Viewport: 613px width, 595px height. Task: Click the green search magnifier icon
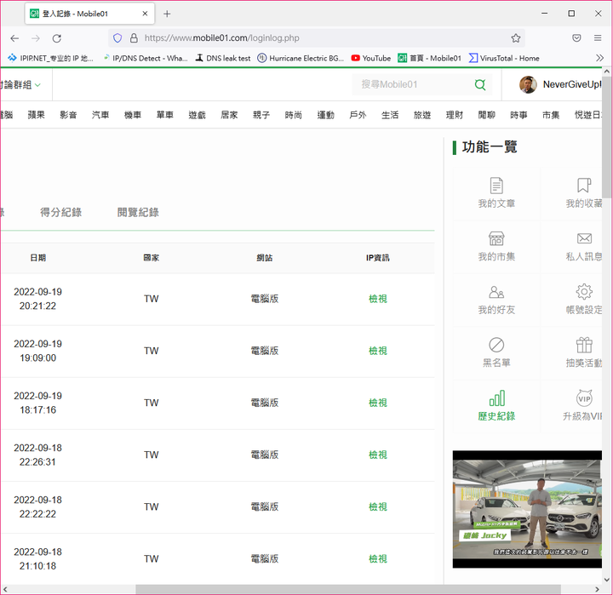pyautogui.click(x=480, y=85)
